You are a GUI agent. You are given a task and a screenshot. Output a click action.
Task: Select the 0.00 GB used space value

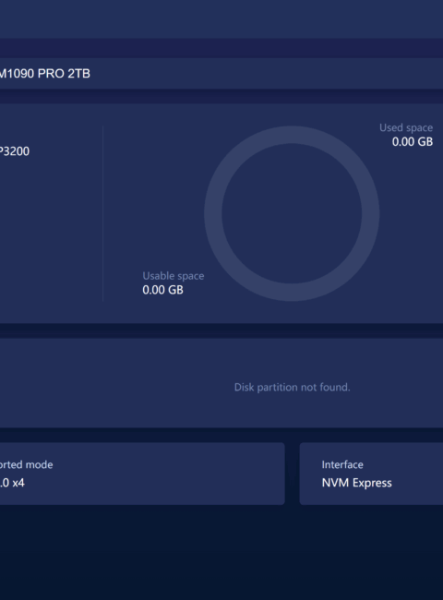pyautogui.click(x=412, y=142)
